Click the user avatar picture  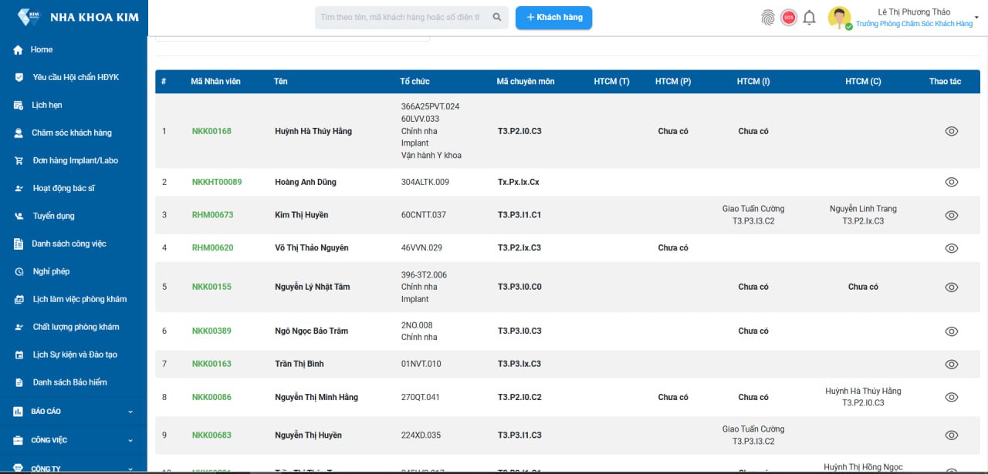(839, 18)
